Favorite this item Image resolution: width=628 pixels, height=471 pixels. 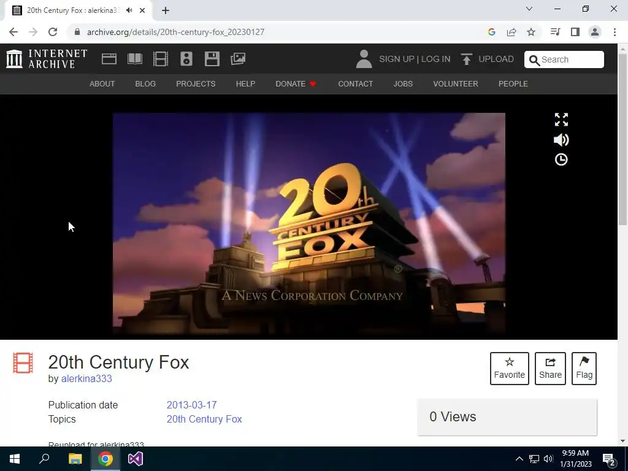click(510, 369)
